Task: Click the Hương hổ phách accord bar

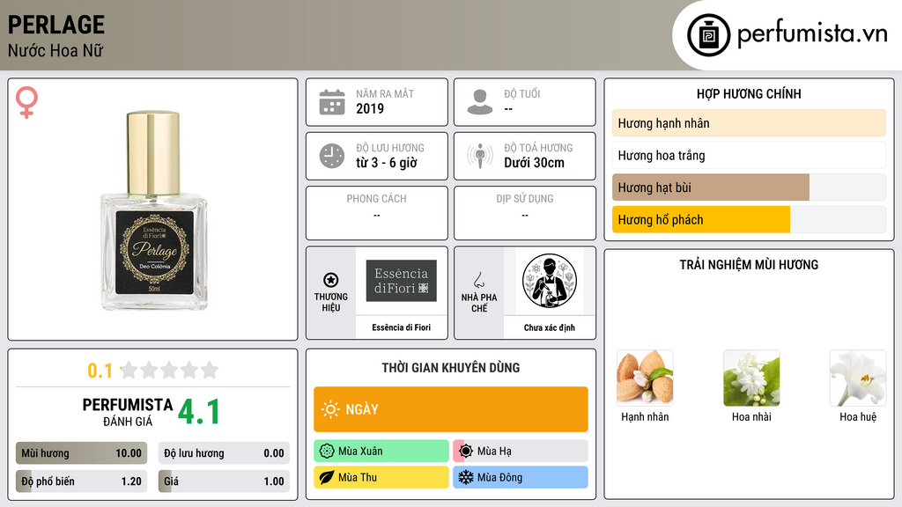Action: tap(749, 219)
